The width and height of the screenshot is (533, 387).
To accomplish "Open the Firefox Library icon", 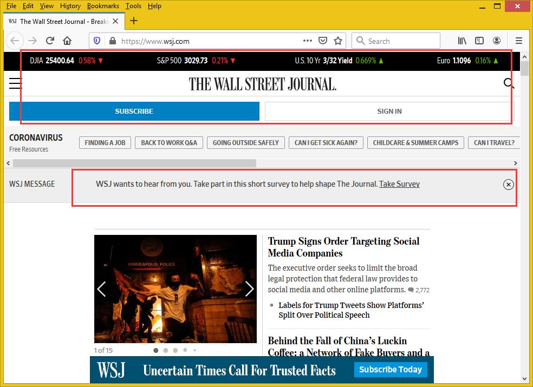I will 462,41.
